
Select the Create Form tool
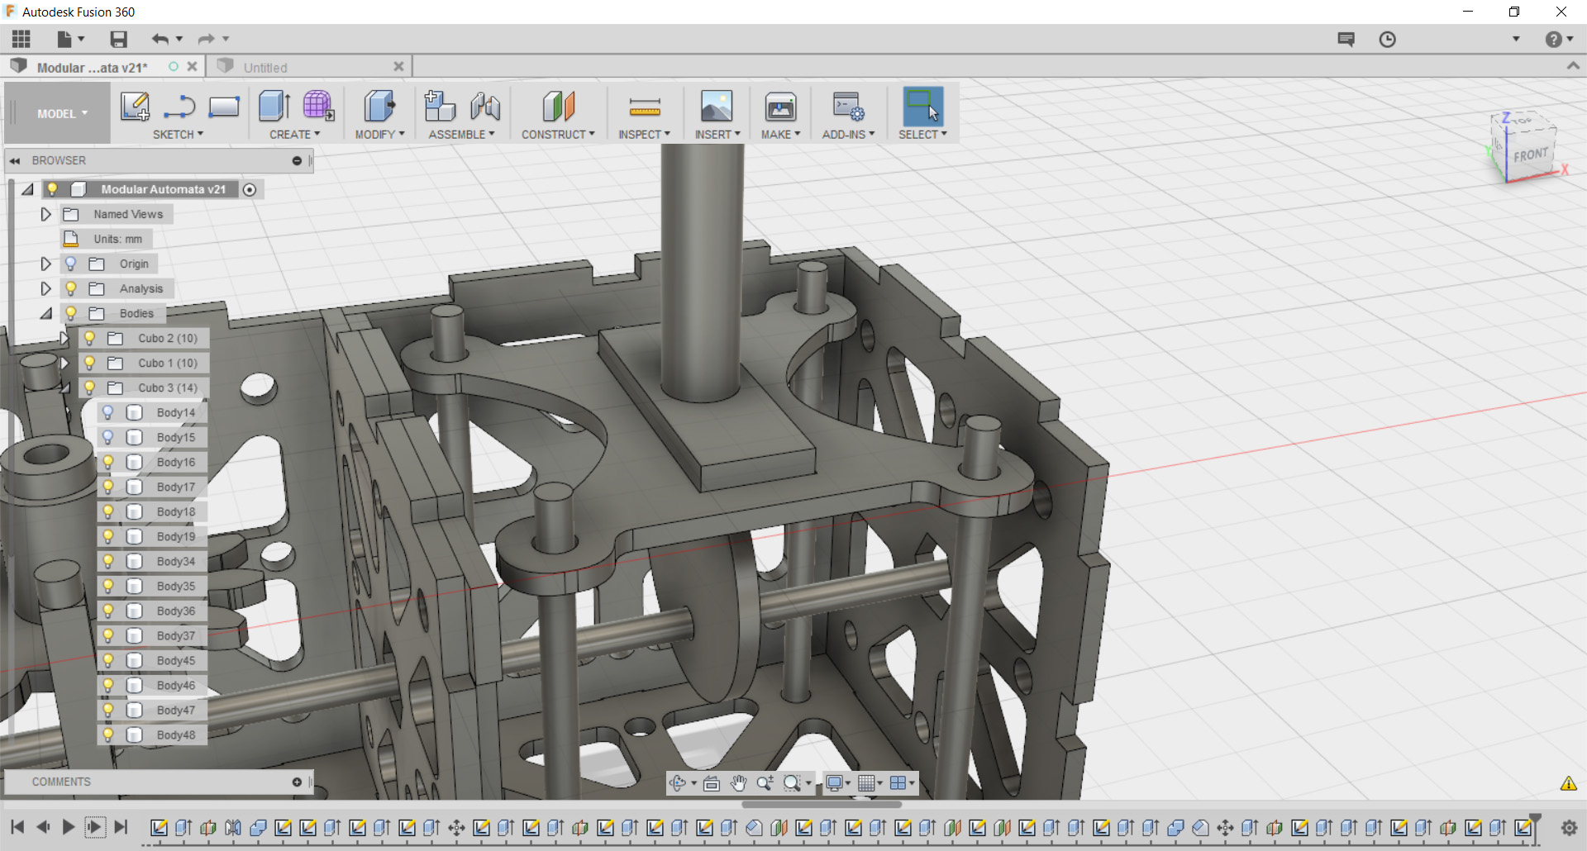pyautogui.click(x=318, y=107)
